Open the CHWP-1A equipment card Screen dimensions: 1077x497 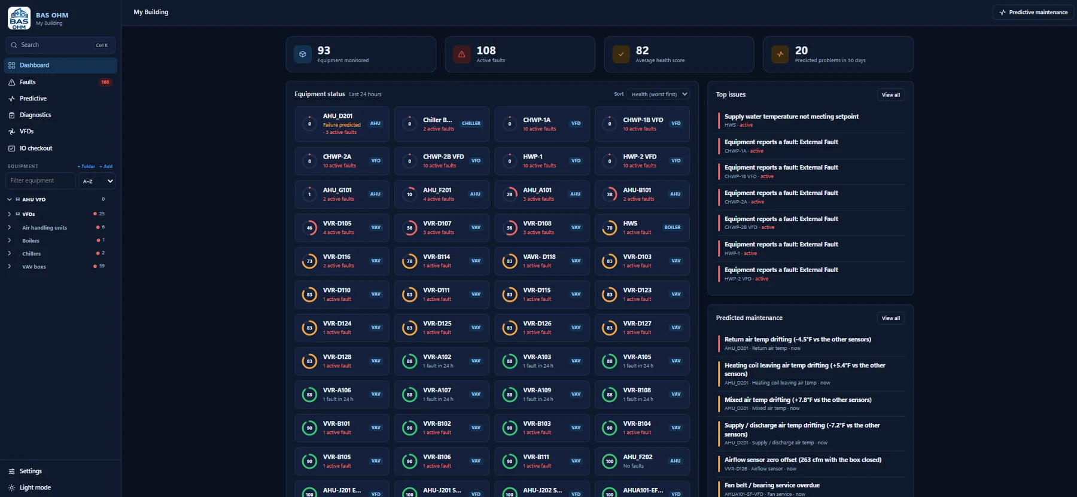tap(541, 124)
